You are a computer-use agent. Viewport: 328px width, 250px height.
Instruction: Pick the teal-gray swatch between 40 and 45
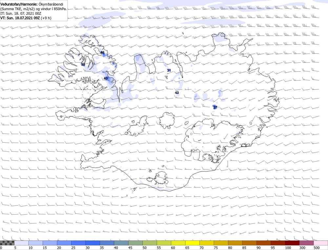(121, 243)
